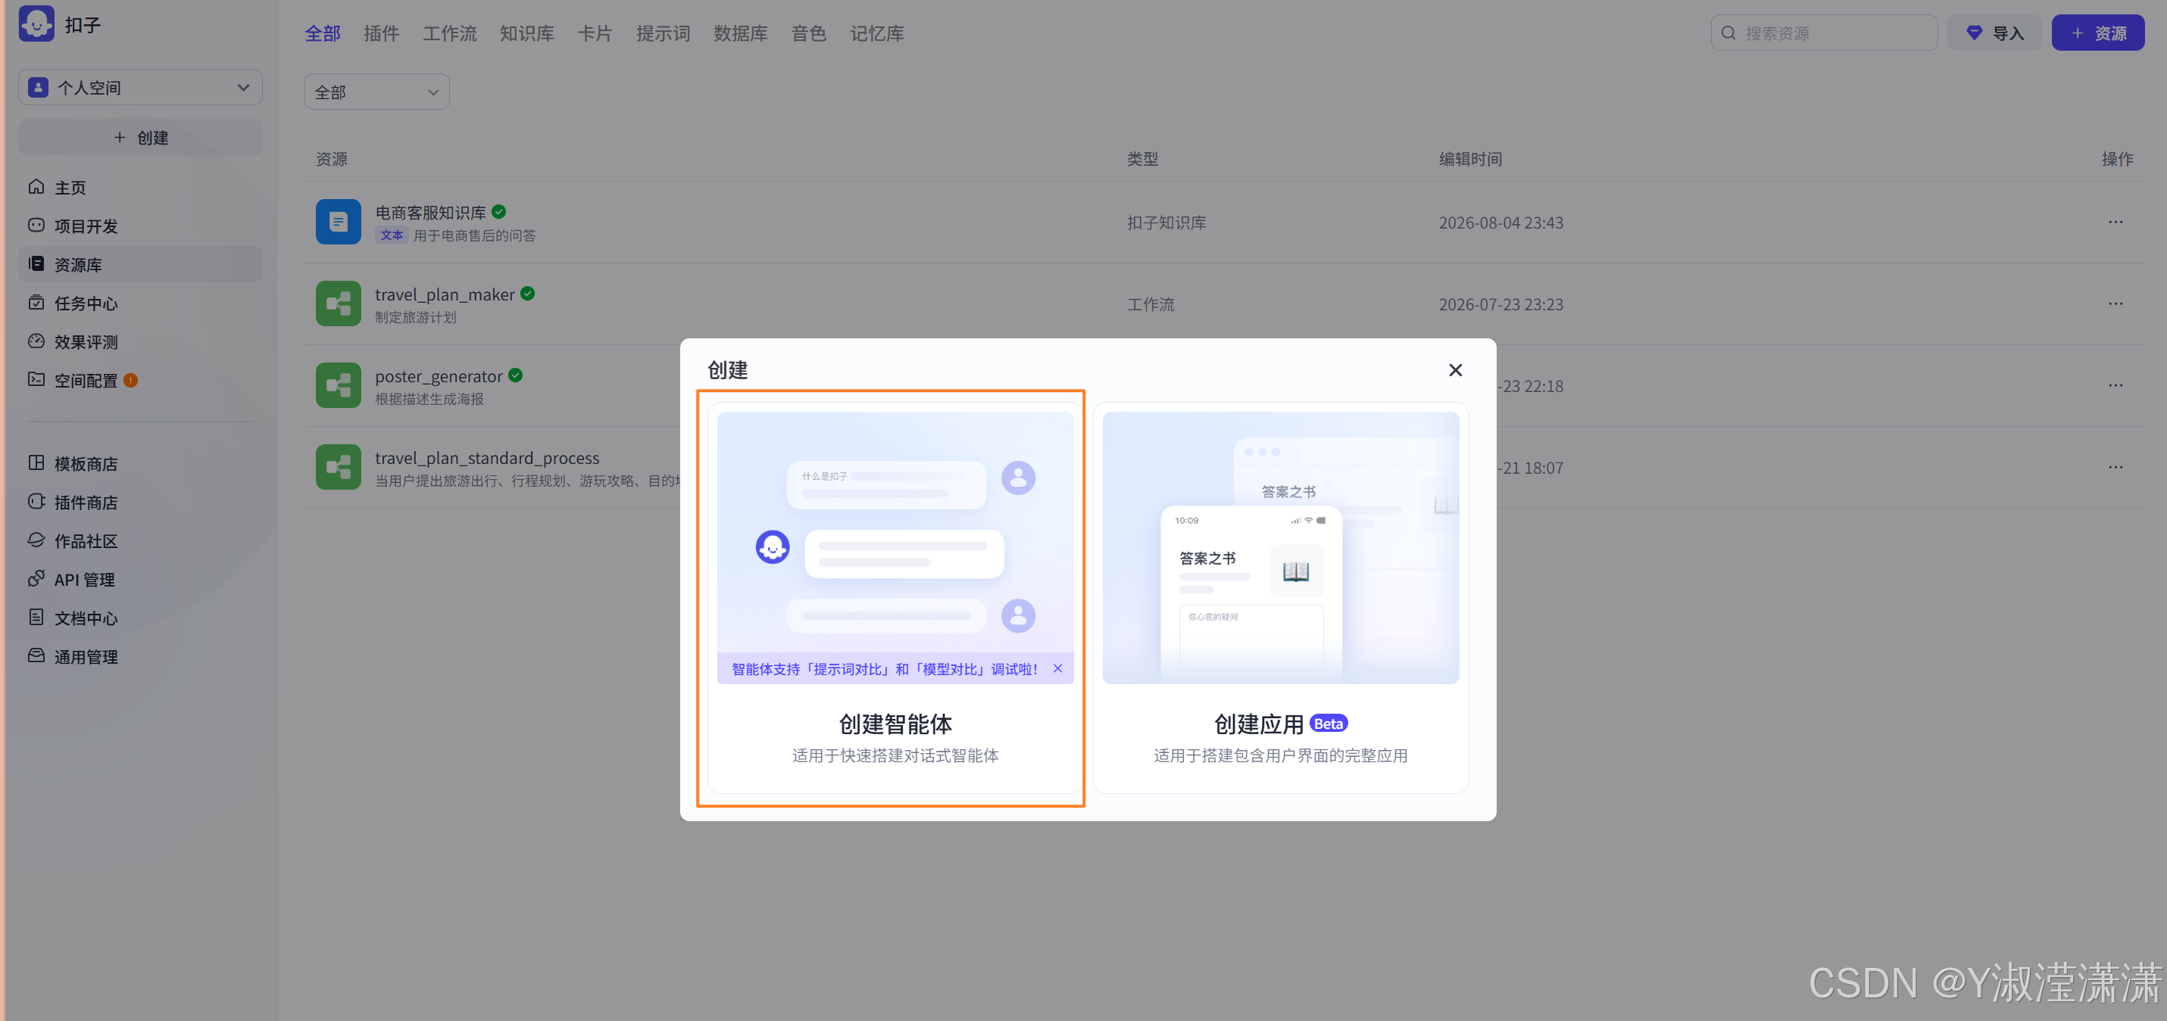
Task: Open 项目开发 in the sidebar
Action: (140, 226)
